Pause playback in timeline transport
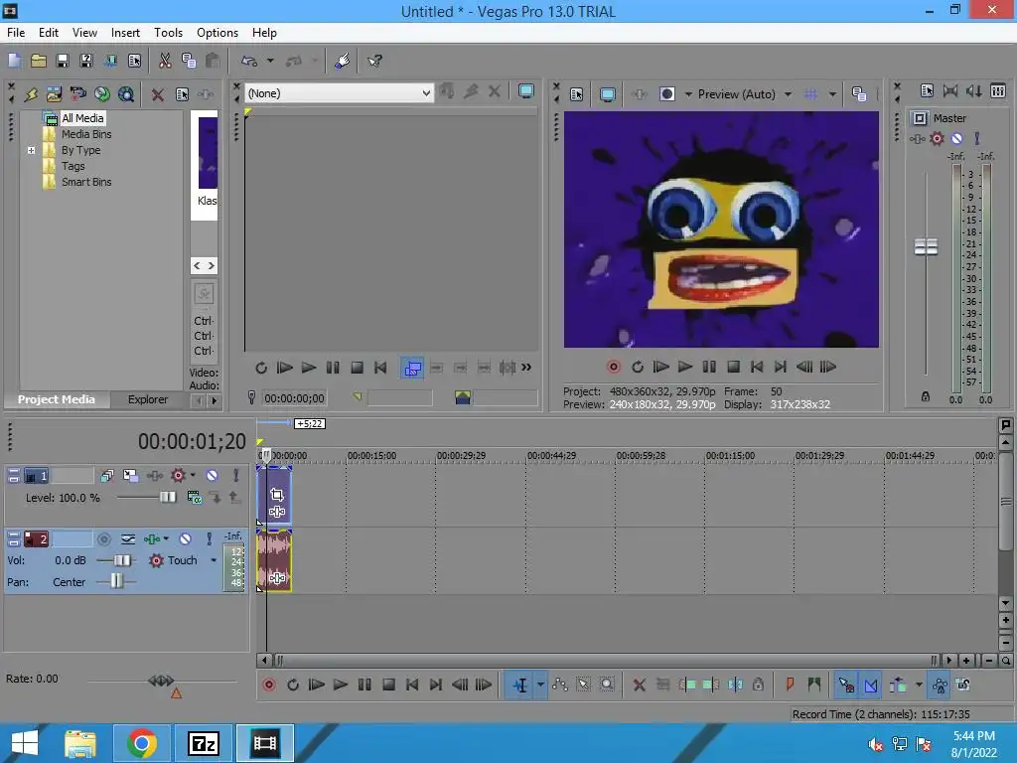1017x763 pixels. (x=364, y=686)
